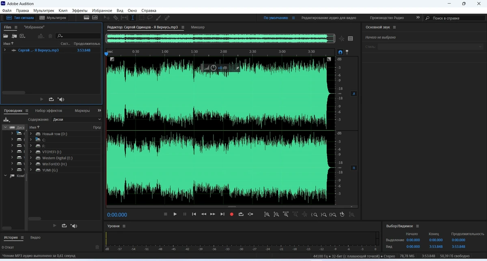Image resolution: width=487 pixels, height=261 pixels.
Task: Select the Time Selection tool
Action: point(133,18)
